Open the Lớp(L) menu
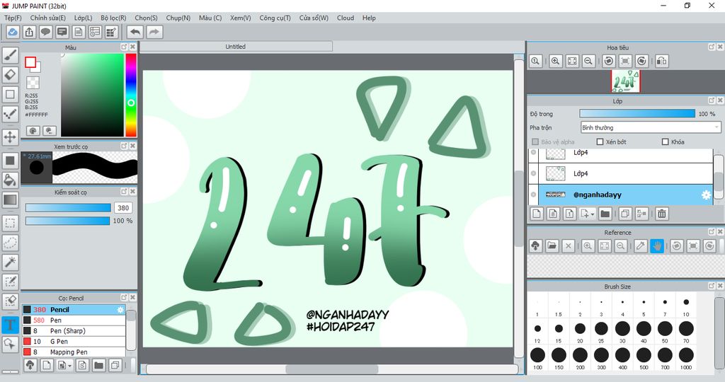Image resolution: width=725 pixels, height=382 pixels. pos(84,18)
